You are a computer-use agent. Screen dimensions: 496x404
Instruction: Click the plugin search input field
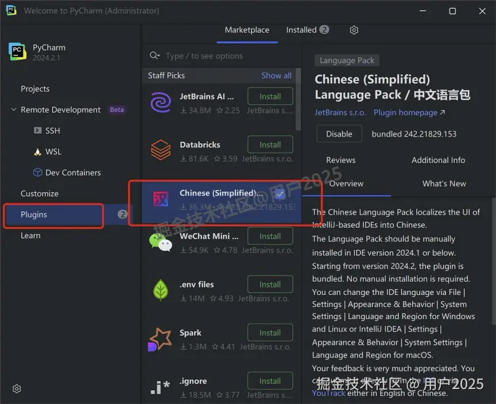click(x=222, y=56)
